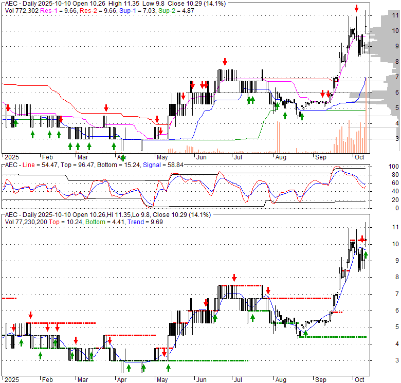The height and width of the screenshot is (383, 401).
Task: Click the oscillator Bottom = 15.24 label
Action: [x=118, y=165]
